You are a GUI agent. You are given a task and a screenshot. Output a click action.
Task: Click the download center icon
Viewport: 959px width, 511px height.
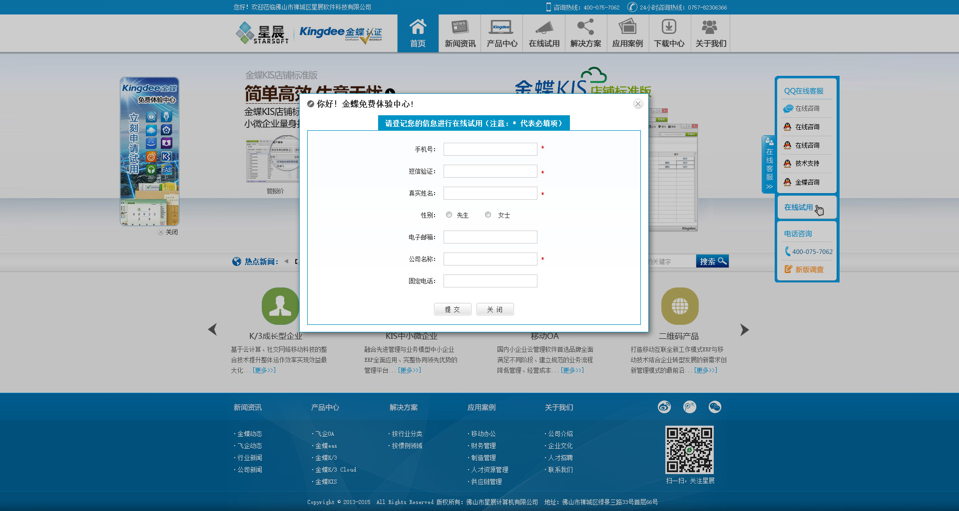tap(669, 27)
